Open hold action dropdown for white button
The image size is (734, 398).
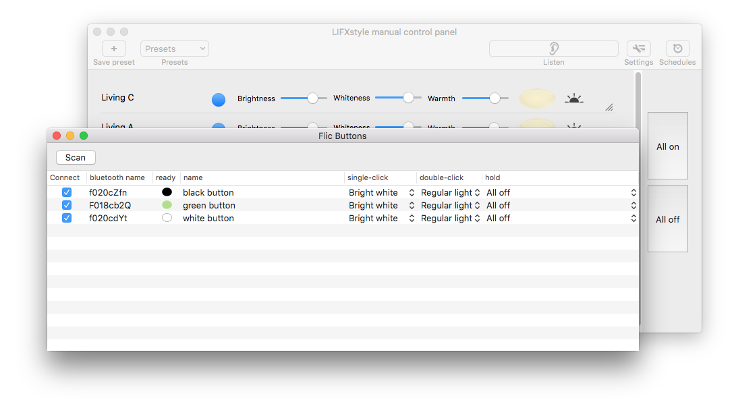pos(561,218)
